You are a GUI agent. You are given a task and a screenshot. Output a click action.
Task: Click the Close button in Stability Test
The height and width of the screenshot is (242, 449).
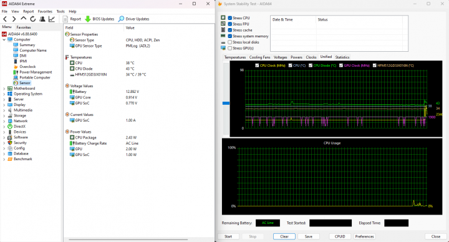(x=435, y=236)
